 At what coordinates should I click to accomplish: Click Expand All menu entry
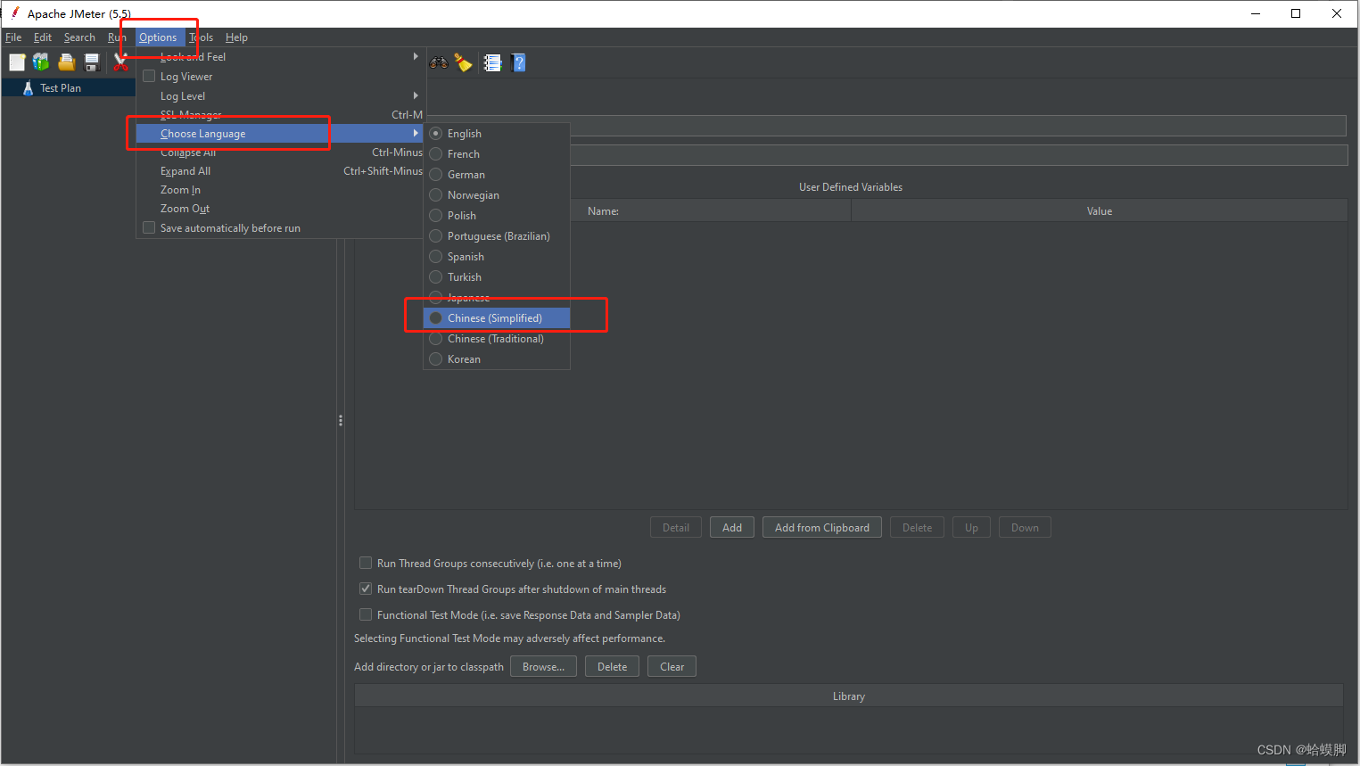pyautogui.click(x=280, y=171)
